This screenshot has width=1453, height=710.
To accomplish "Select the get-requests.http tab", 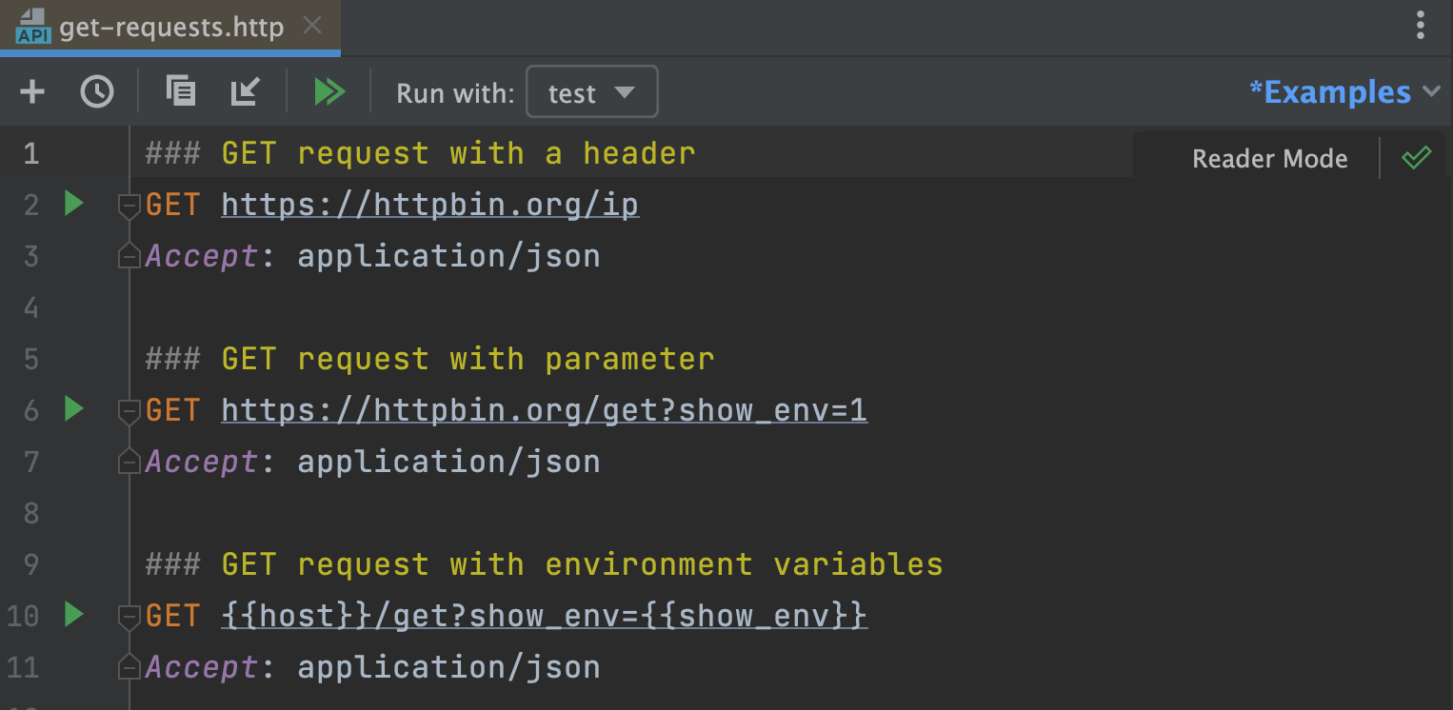I will tap(171, 28).
